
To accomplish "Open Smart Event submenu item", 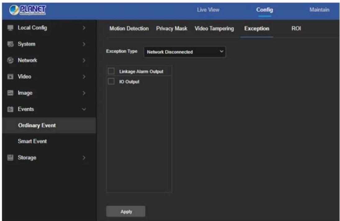I will click(x=32, y=141).
